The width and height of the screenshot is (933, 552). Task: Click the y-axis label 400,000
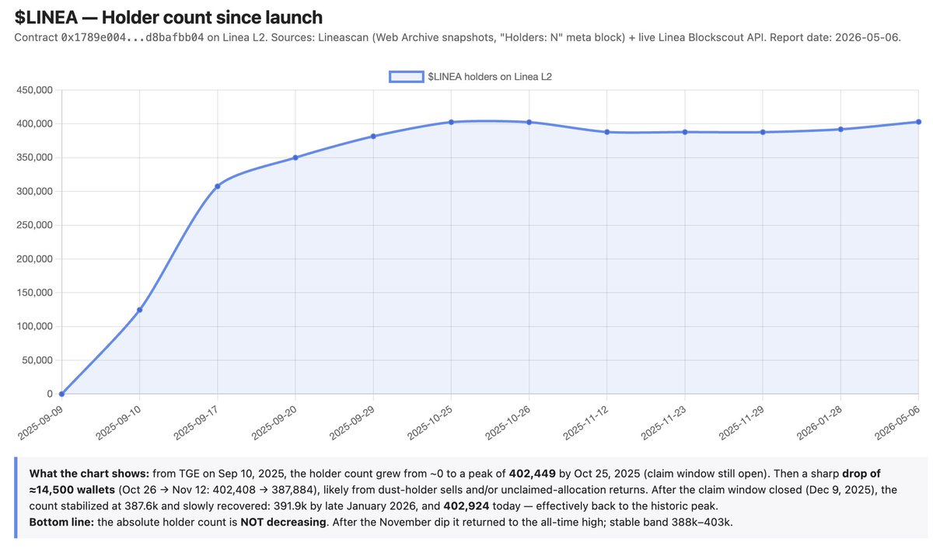pos(33,123)
